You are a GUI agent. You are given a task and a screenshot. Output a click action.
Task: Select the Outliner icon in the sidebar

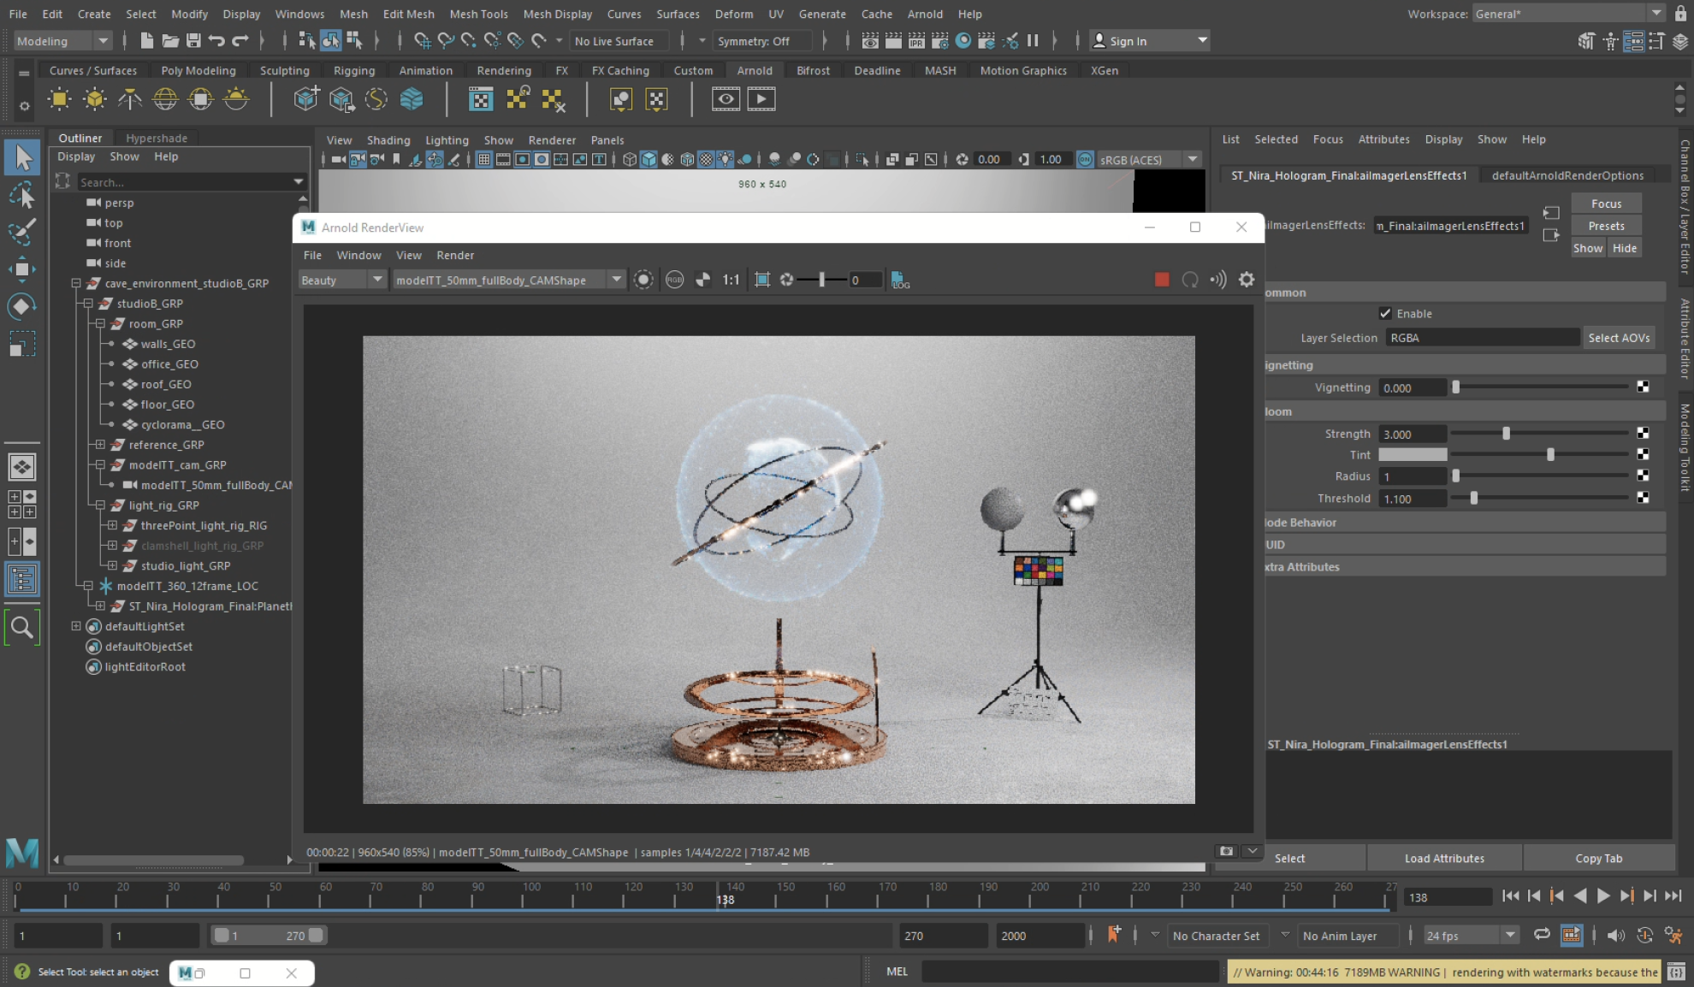click(22, 579)
